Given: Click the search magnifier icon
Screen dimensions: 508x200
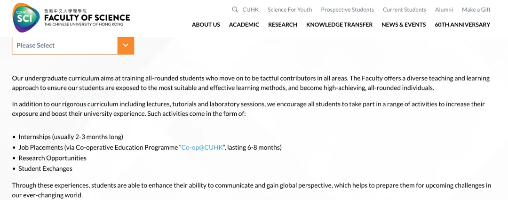Looking at the screenshot, I should click(235, 10).
